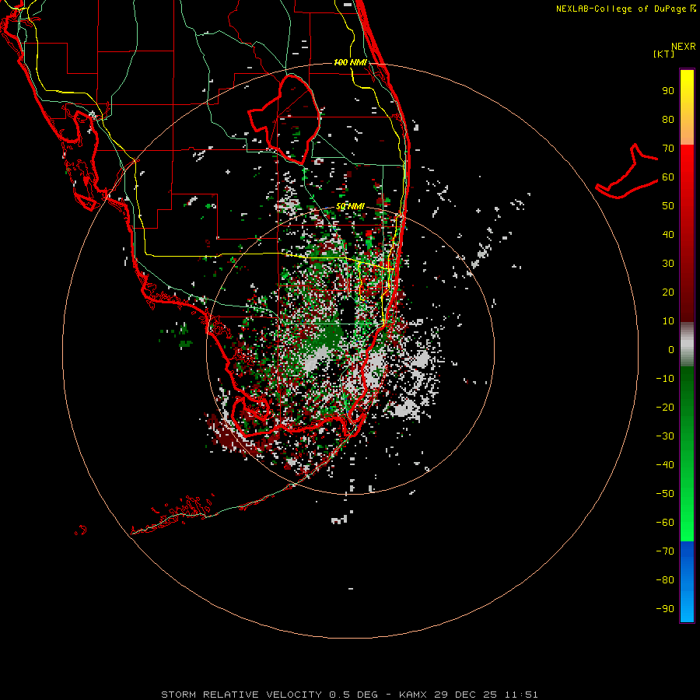
Task: Click the NEXLAB-College of DuPage watermark text
Action: [x=626, y=9]
